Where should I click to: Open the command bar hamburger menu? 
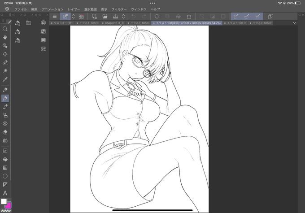pos(55,16)
